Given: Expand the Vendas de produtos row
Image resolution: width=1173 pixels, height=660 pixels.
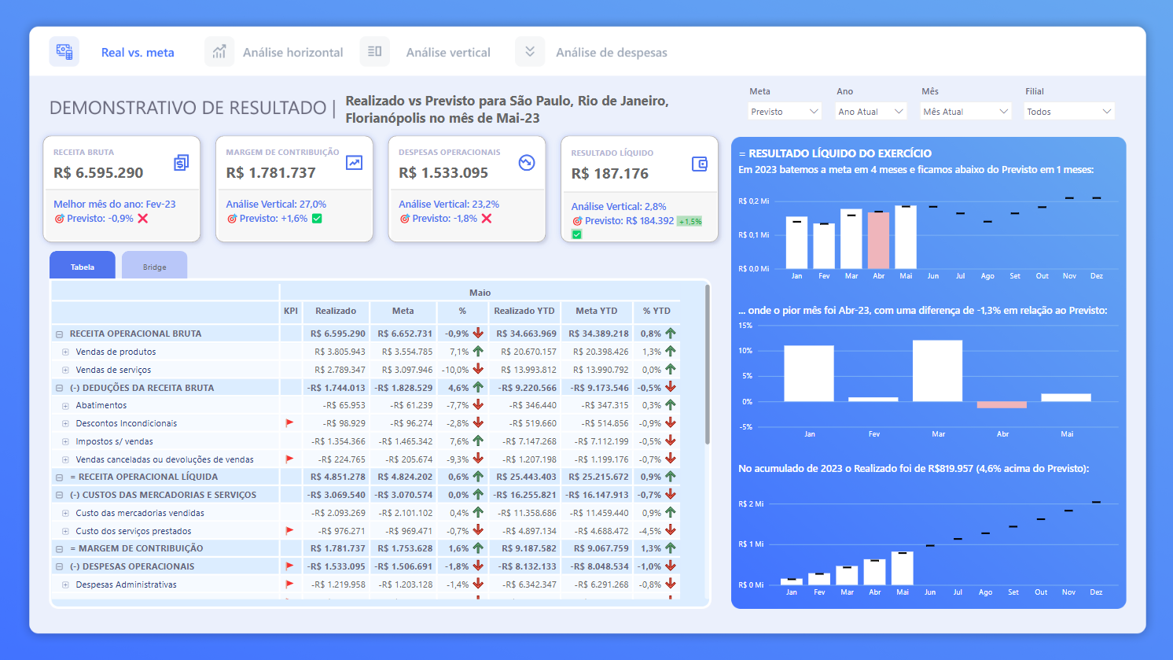Looking at the screenshot, I should (65, 352).
